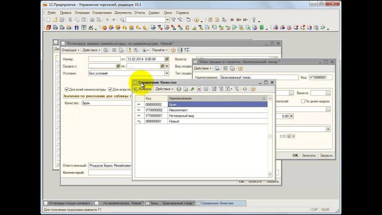Expand the Условие dropdown Без условий
The width and height of the screenshot is (382, 215).
click(x=167, y=73)
